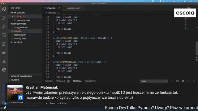198x111 pixels.
Task: Split the editor to the right
Action: click(188, 8)
